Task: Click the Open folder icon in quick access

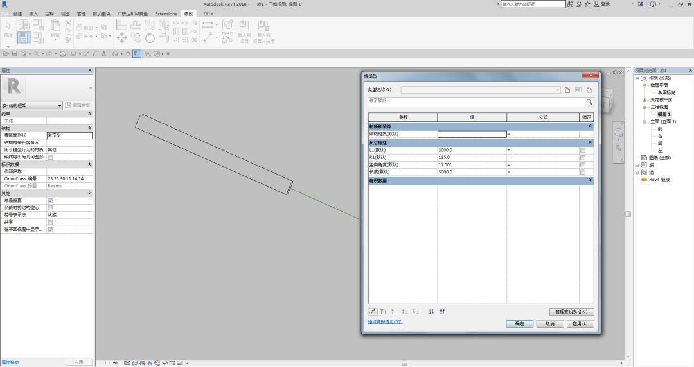Action: point(6,53)
